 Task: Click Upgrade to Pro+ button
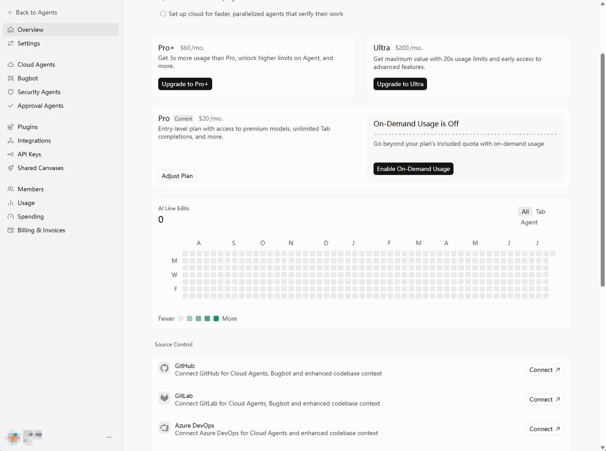click(185, 84)
